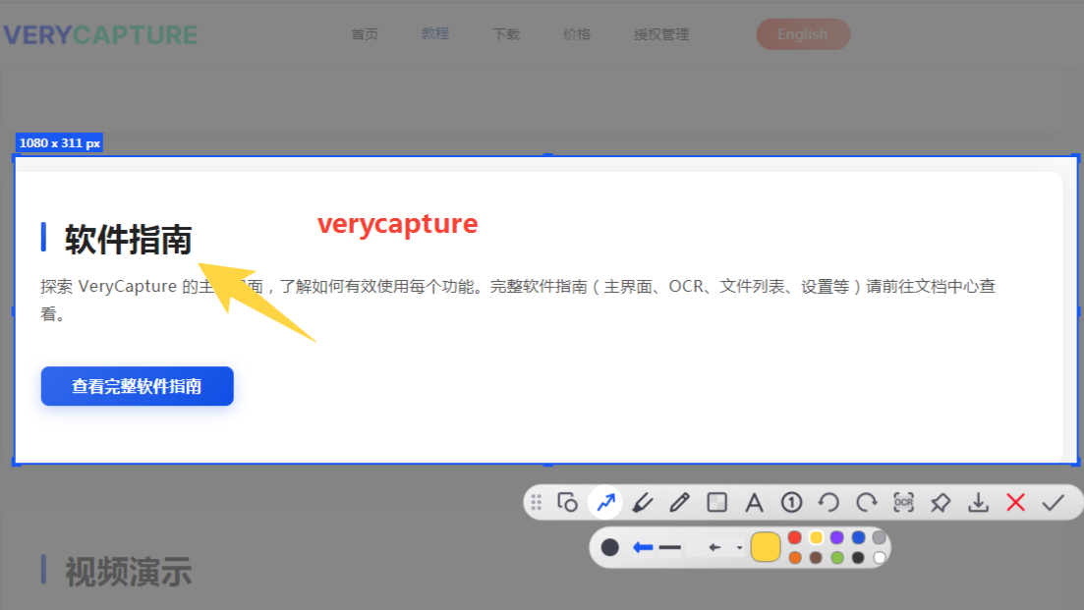Viewport: 1084px width, 610px height.
Task: Redo the annotation
Action: click(x=866, y=502)
